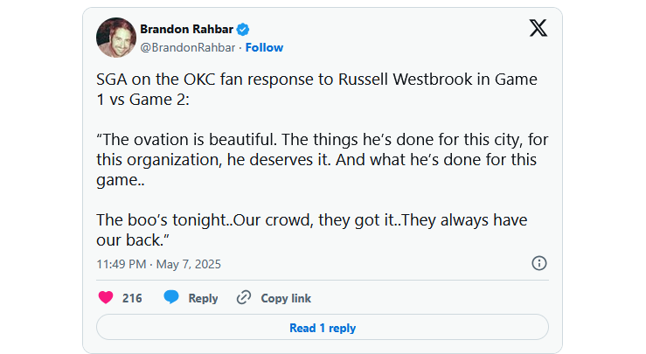Open the info circle icon beside timestamp
Screen dimensions: 646x354
(539, 263)
